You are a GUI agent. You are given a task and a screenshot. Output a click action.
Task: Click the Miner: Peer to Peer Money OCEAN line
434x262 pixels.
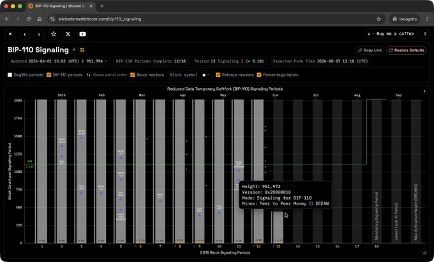pyautogui.click(x=285, y=204)
